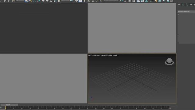Toggle Window/Crossing selection mode

39,1
